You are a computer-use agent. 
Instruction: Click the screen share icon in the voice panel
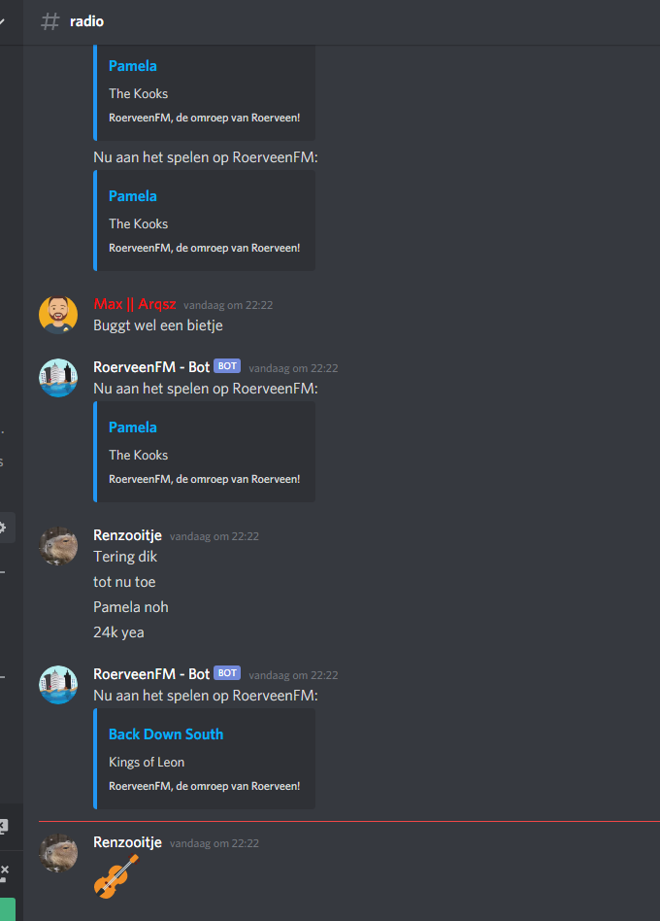tap(3, 827)
